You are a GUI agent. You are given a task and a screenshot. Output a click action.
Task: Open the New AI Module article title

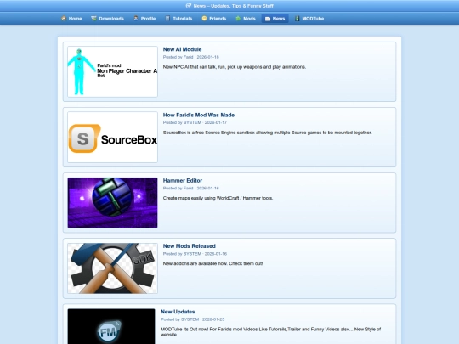[x=182, y=49]
